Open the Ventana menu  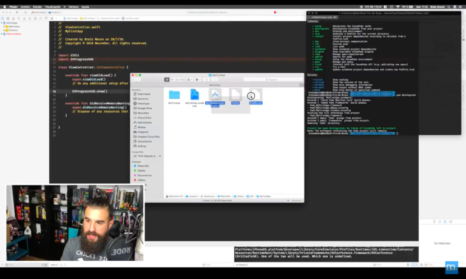click(73, 7)
